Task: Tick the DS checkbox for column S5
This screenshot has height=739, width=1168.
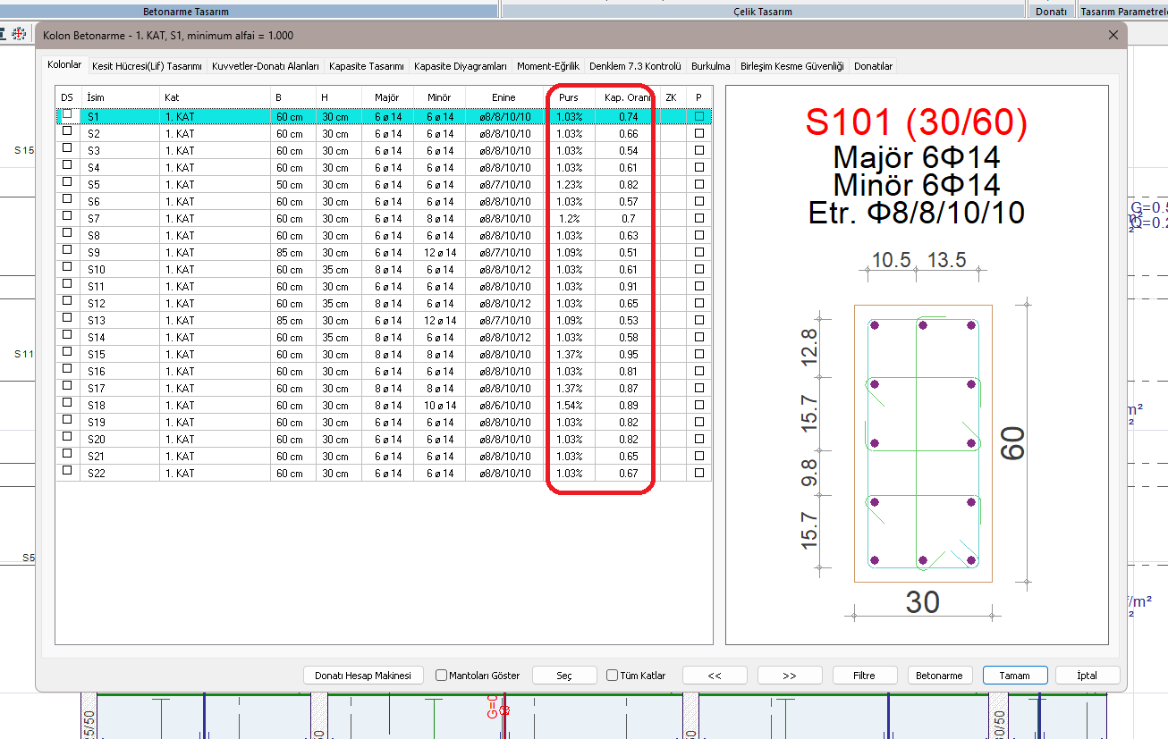Action: [x=67, y=184]
